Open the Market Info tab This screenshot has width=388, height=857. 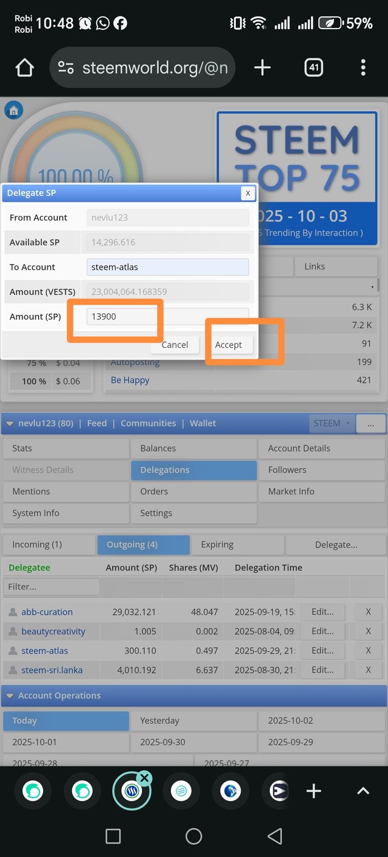pos(322,492)
